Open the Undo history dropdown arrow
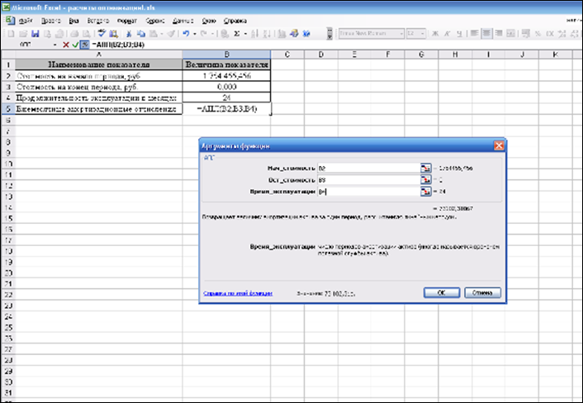This screenshot has height=403, width=583. point(194,34)
